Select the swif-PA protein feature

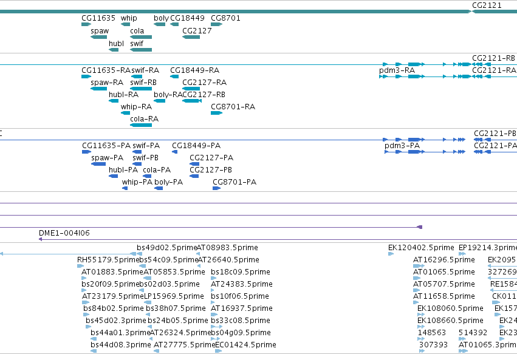coord(137,152)
